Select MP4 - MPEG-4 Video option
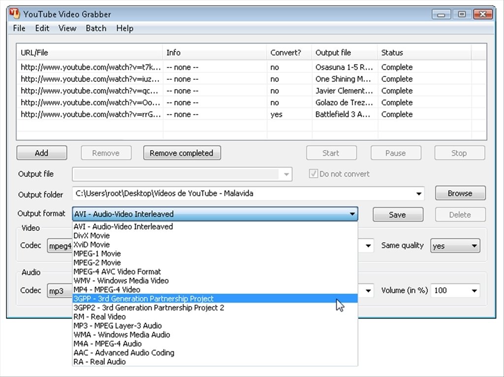This screenshot has width=504, height=377. click(x=215, y=289)
